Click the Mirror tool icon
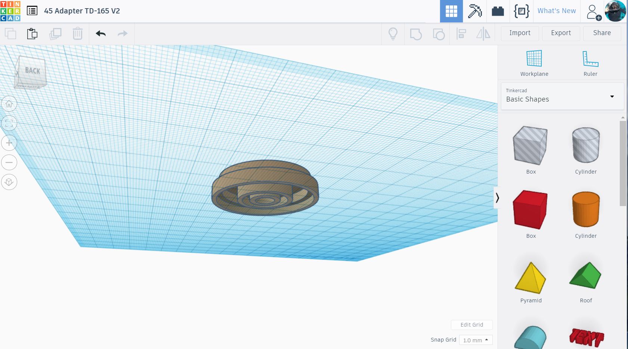 pyautogui.click(x=483, y=34)
